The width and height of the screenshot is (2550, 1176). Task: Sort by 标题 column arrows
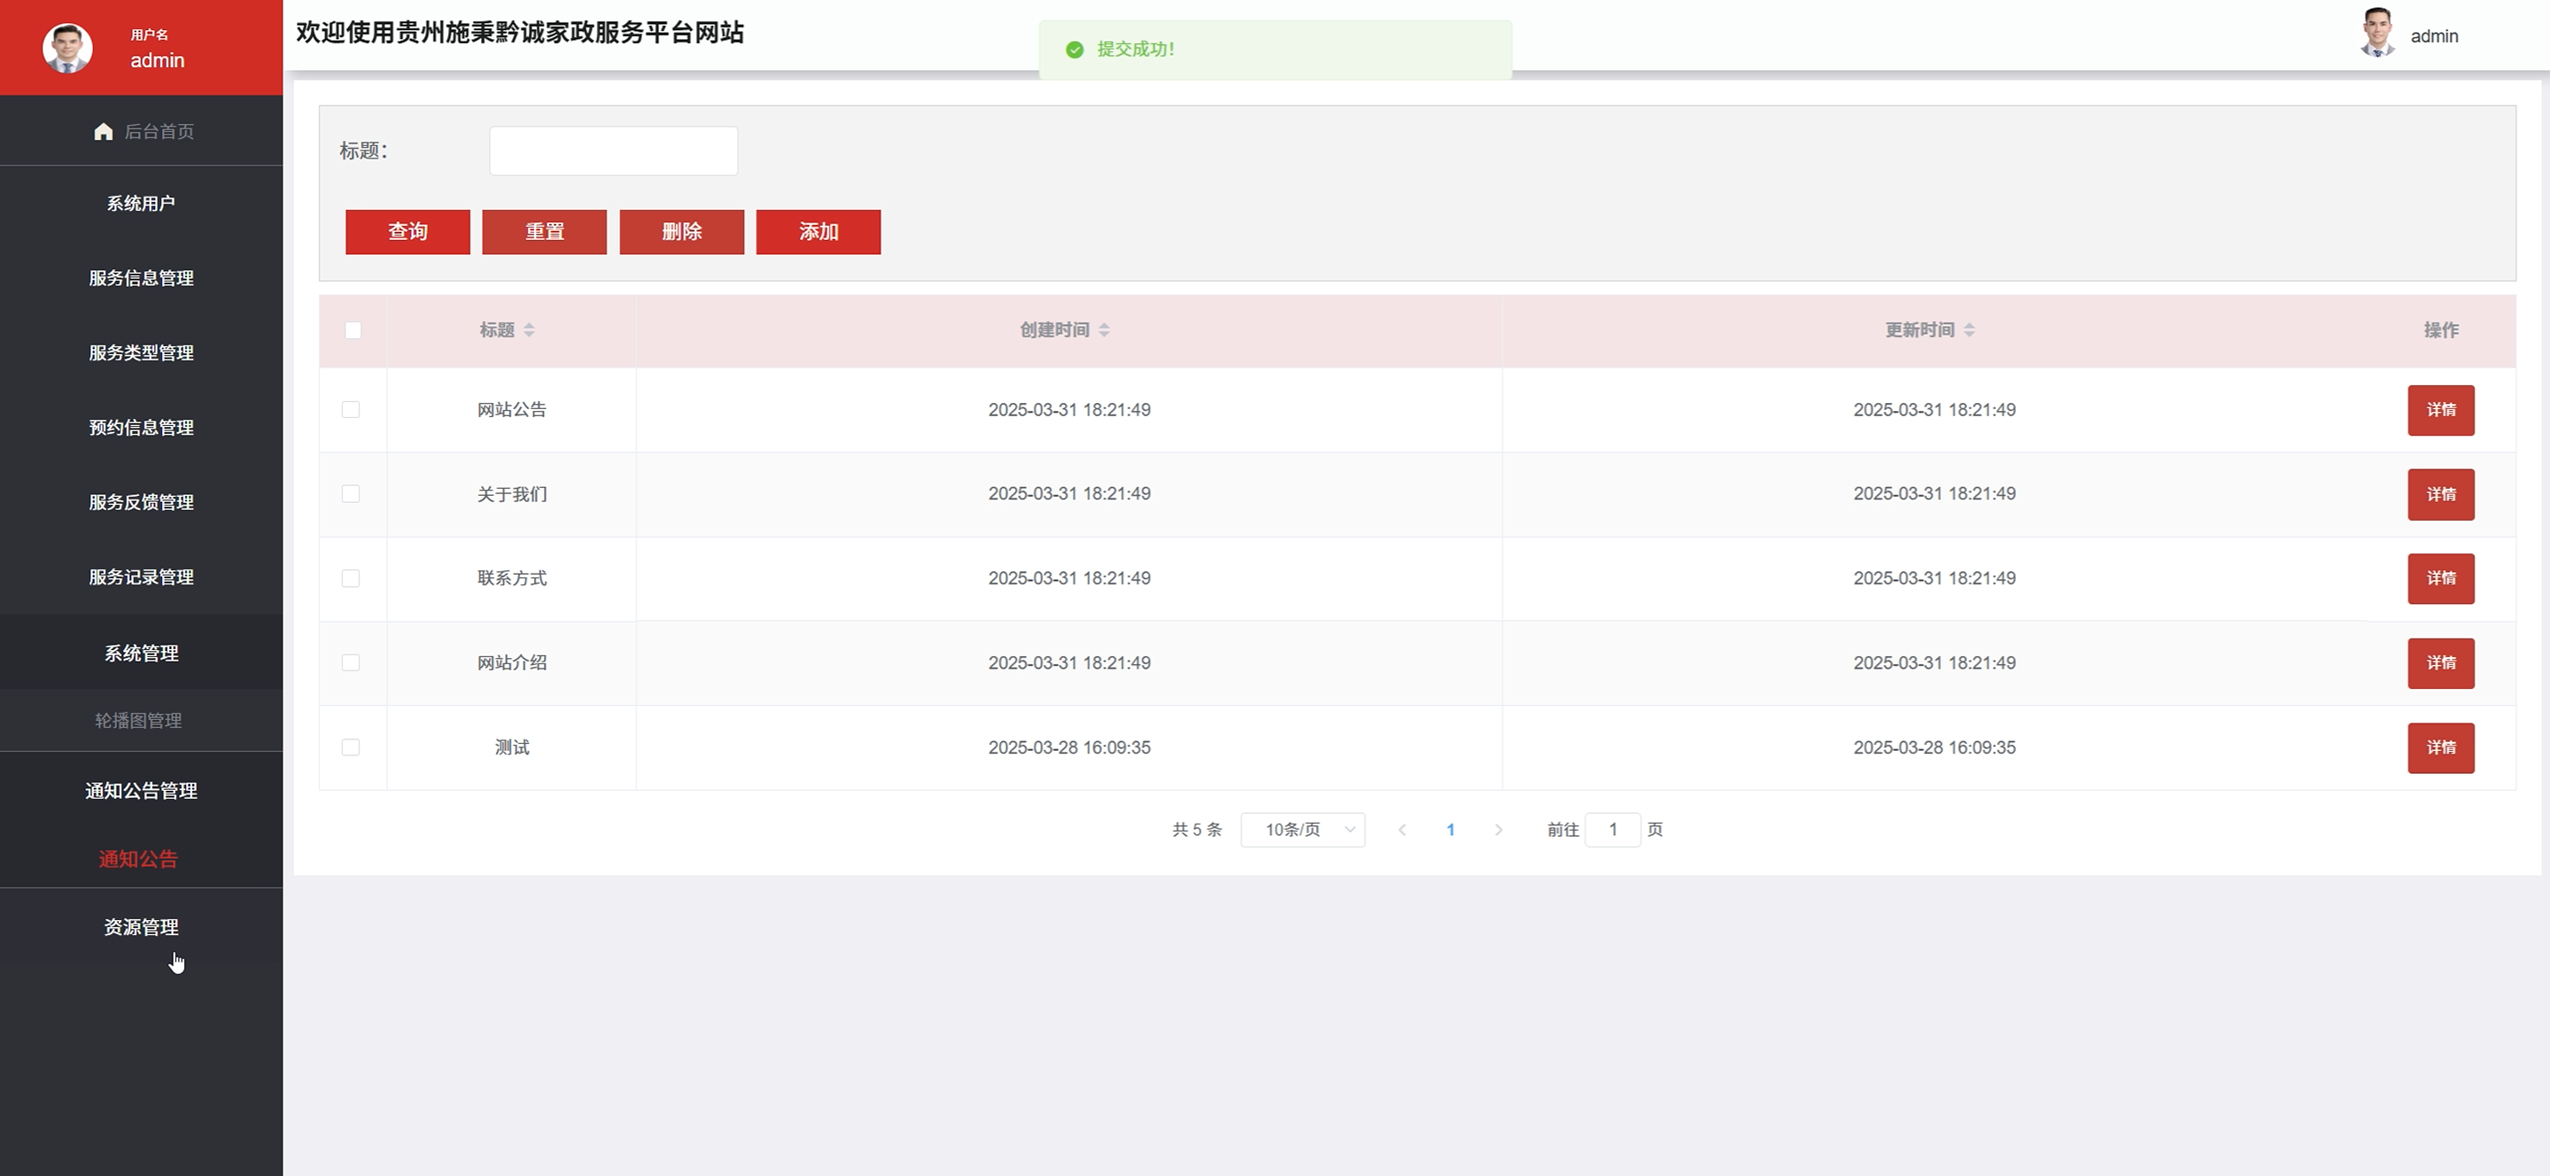click(530, 330)
